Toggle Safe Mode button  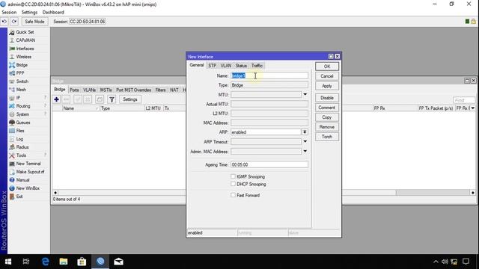[34, 22]
